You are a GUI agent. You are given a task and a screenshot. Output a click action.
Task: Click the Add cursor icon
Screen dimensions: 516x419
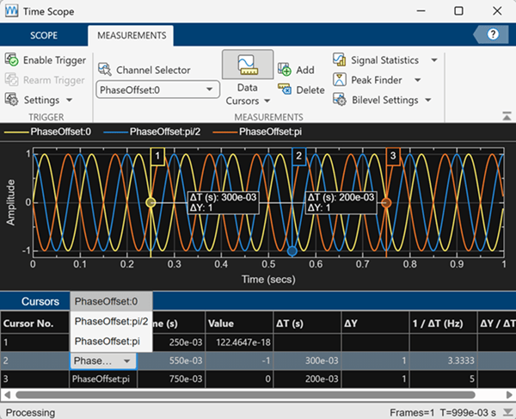(x=285, y=70)
